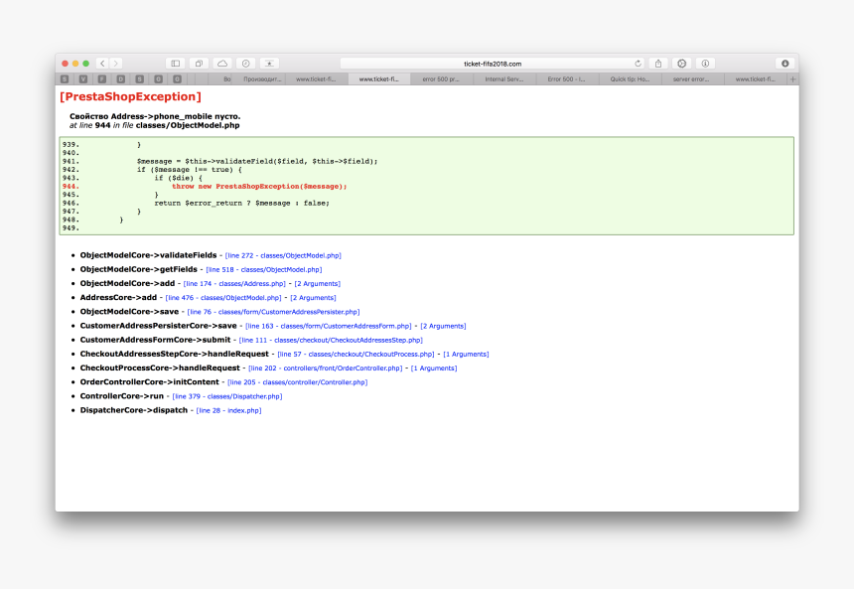The image size is (854, 589).
Task: Open link 'line 163 - CustomerAddressForm.php'
Action: (x=329, y=327)
